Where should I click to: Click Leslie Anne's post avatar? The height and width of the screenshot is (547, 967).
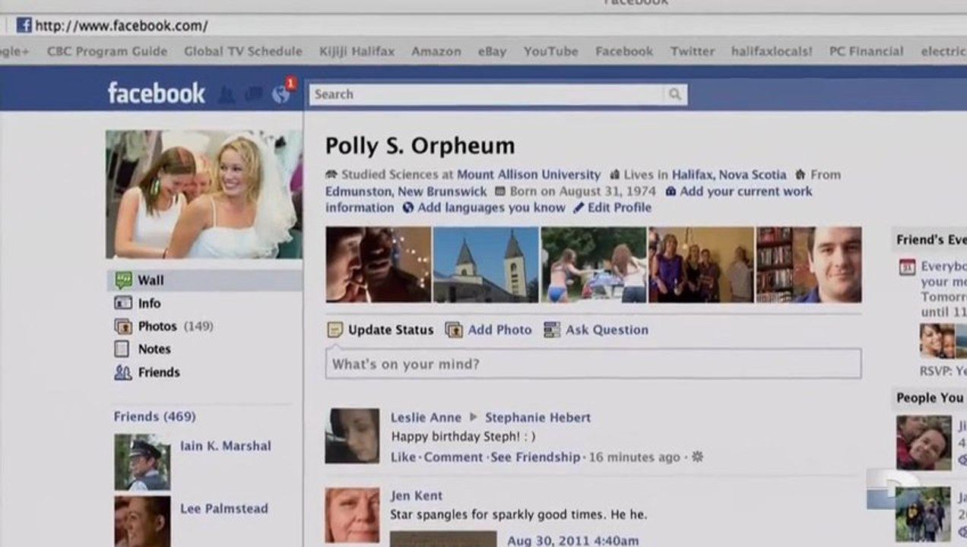[x=352, y=436]
